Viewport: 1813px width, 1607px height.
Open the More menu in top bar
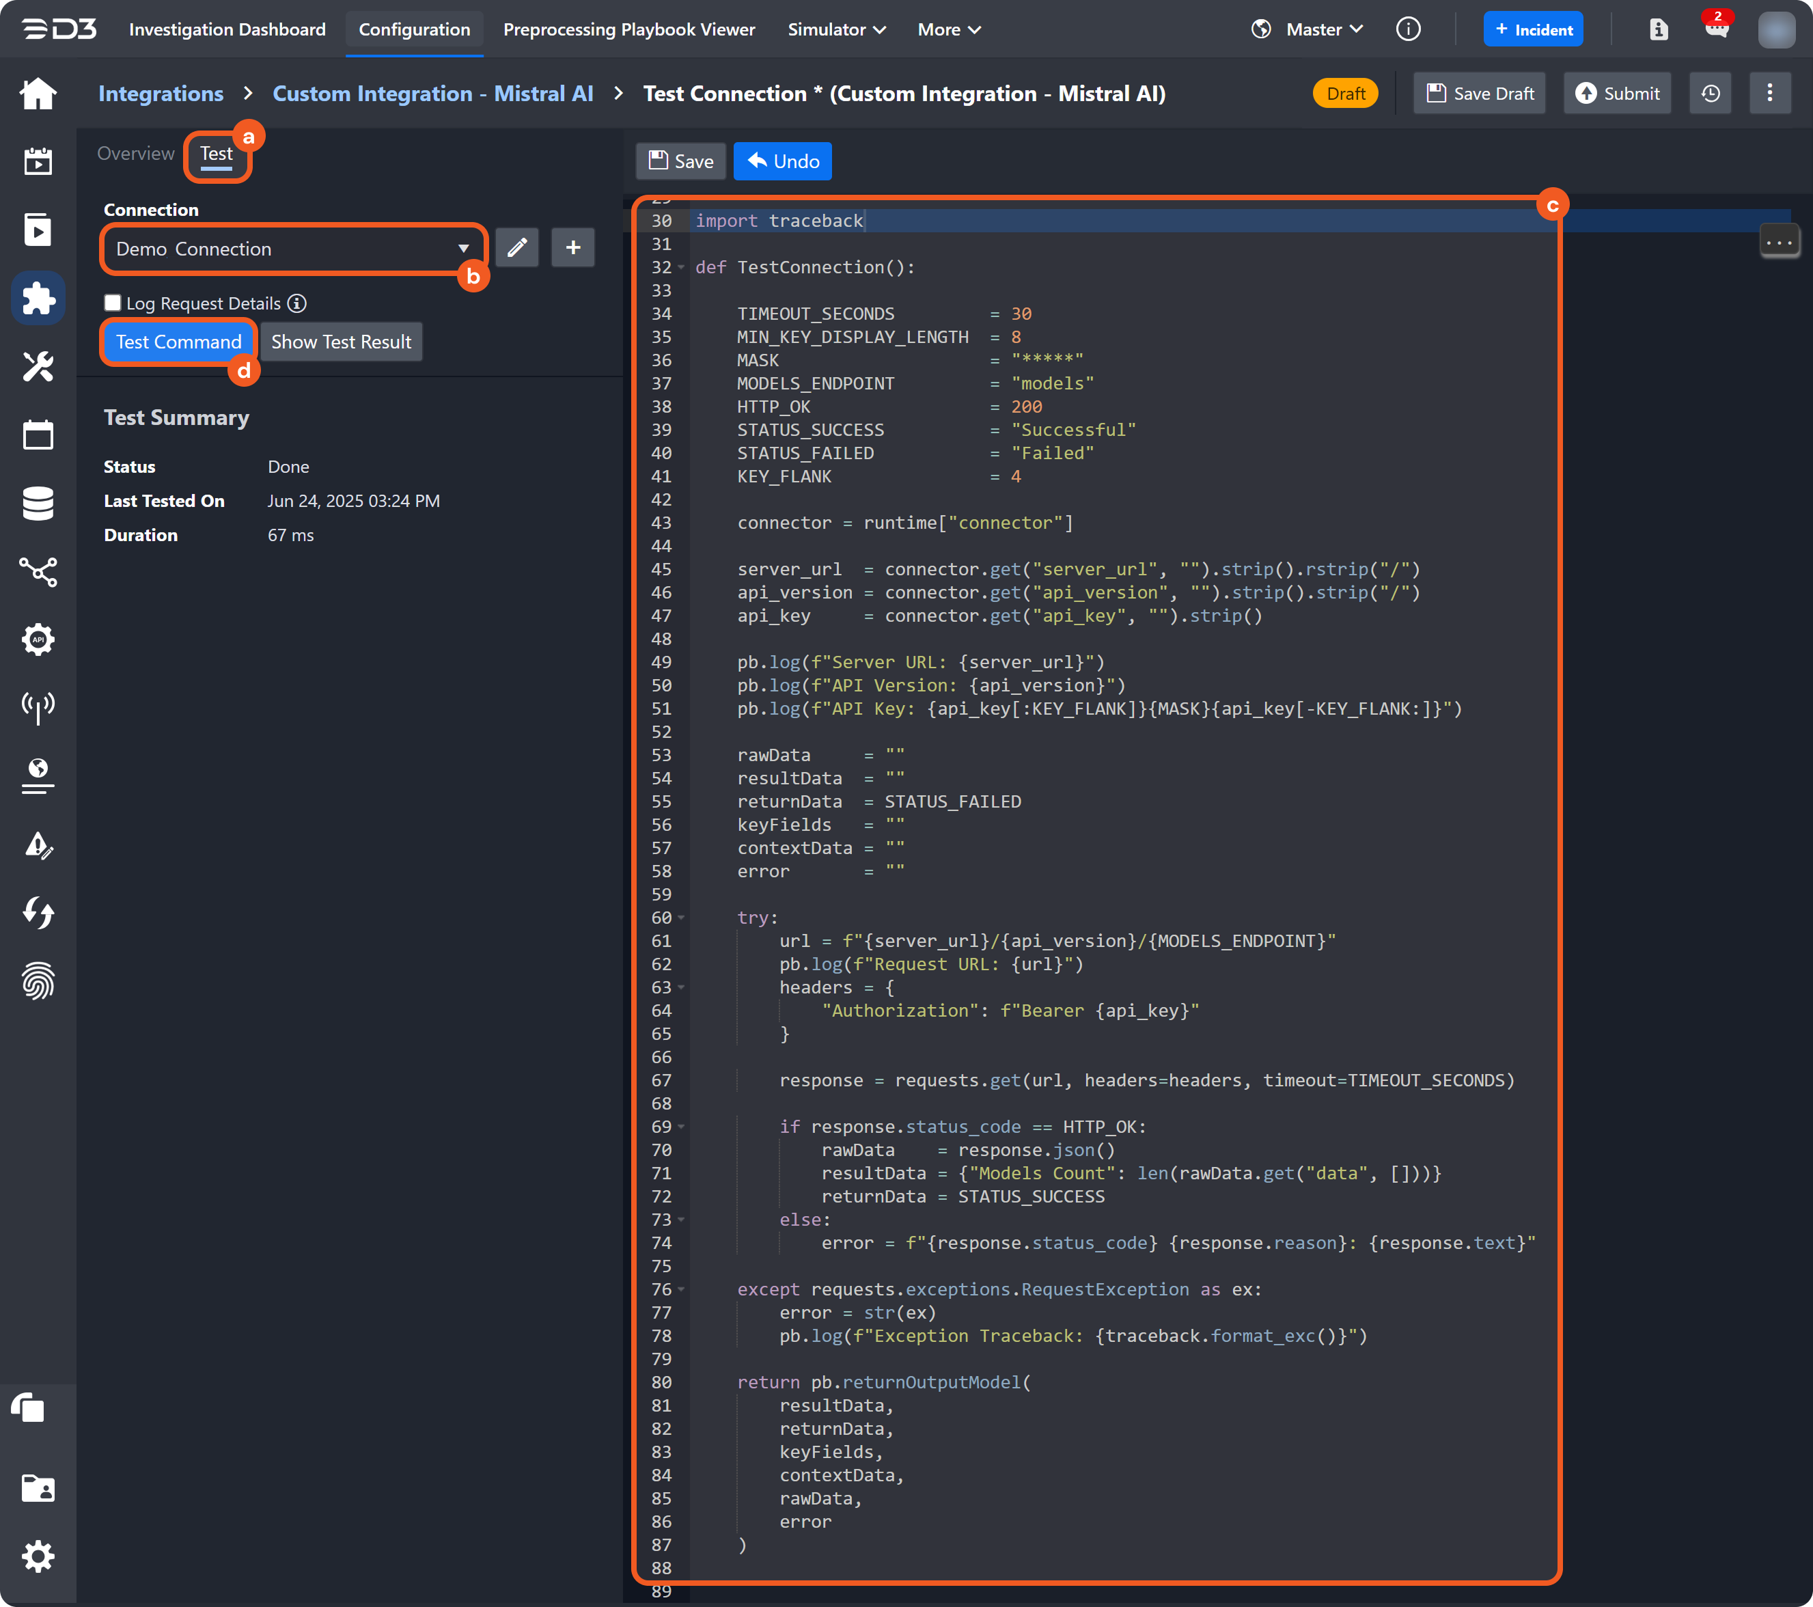click(x=948, y=29)
